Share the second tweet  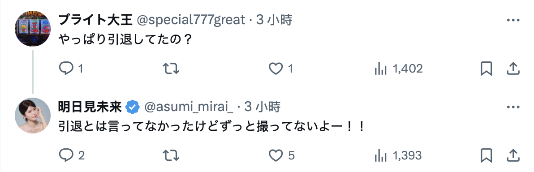coord(512,156)
